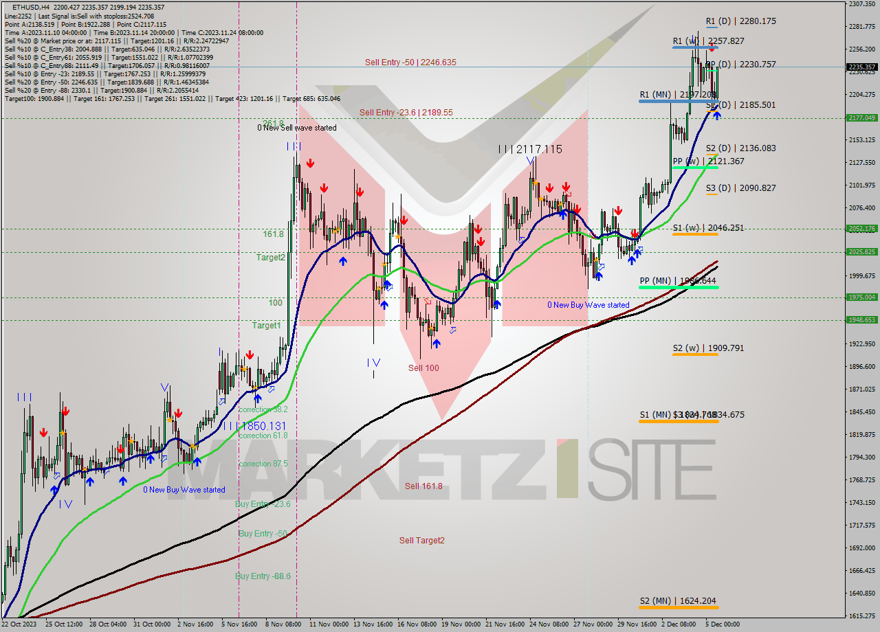Select the '0 New Sell wave started' label
Screen dimensions: 880x632
pos(297,128)
